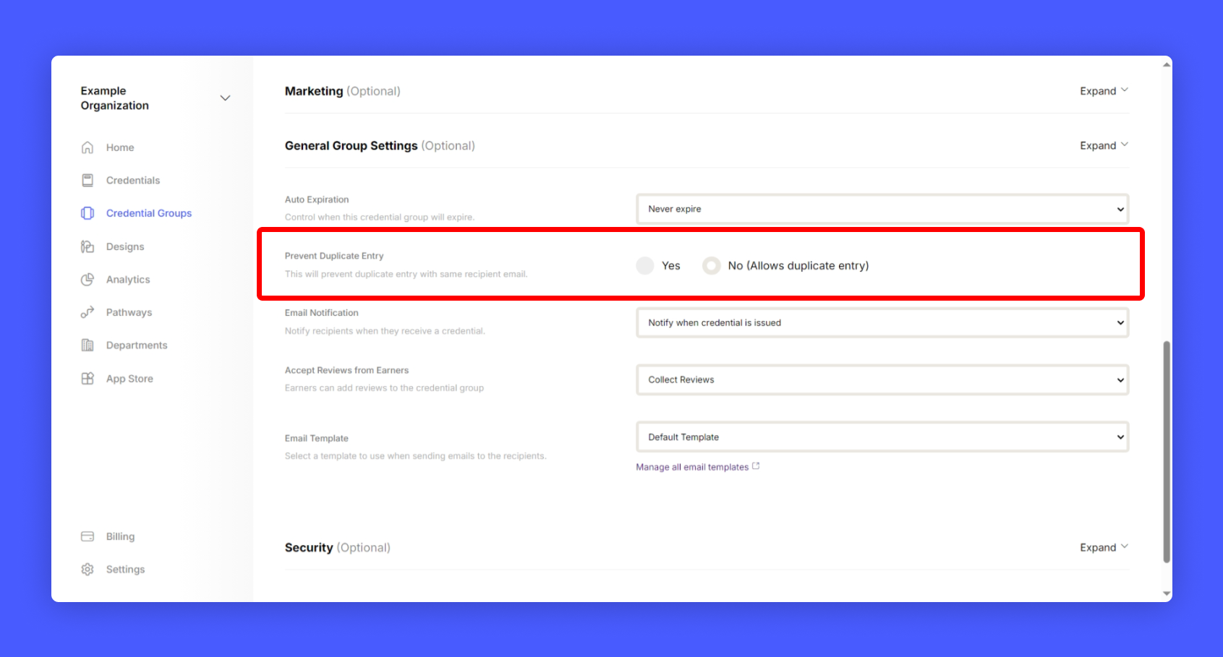Click the Analytics pie chart icon
This screenshot has height=657, width=1223.
pos(88,280)
